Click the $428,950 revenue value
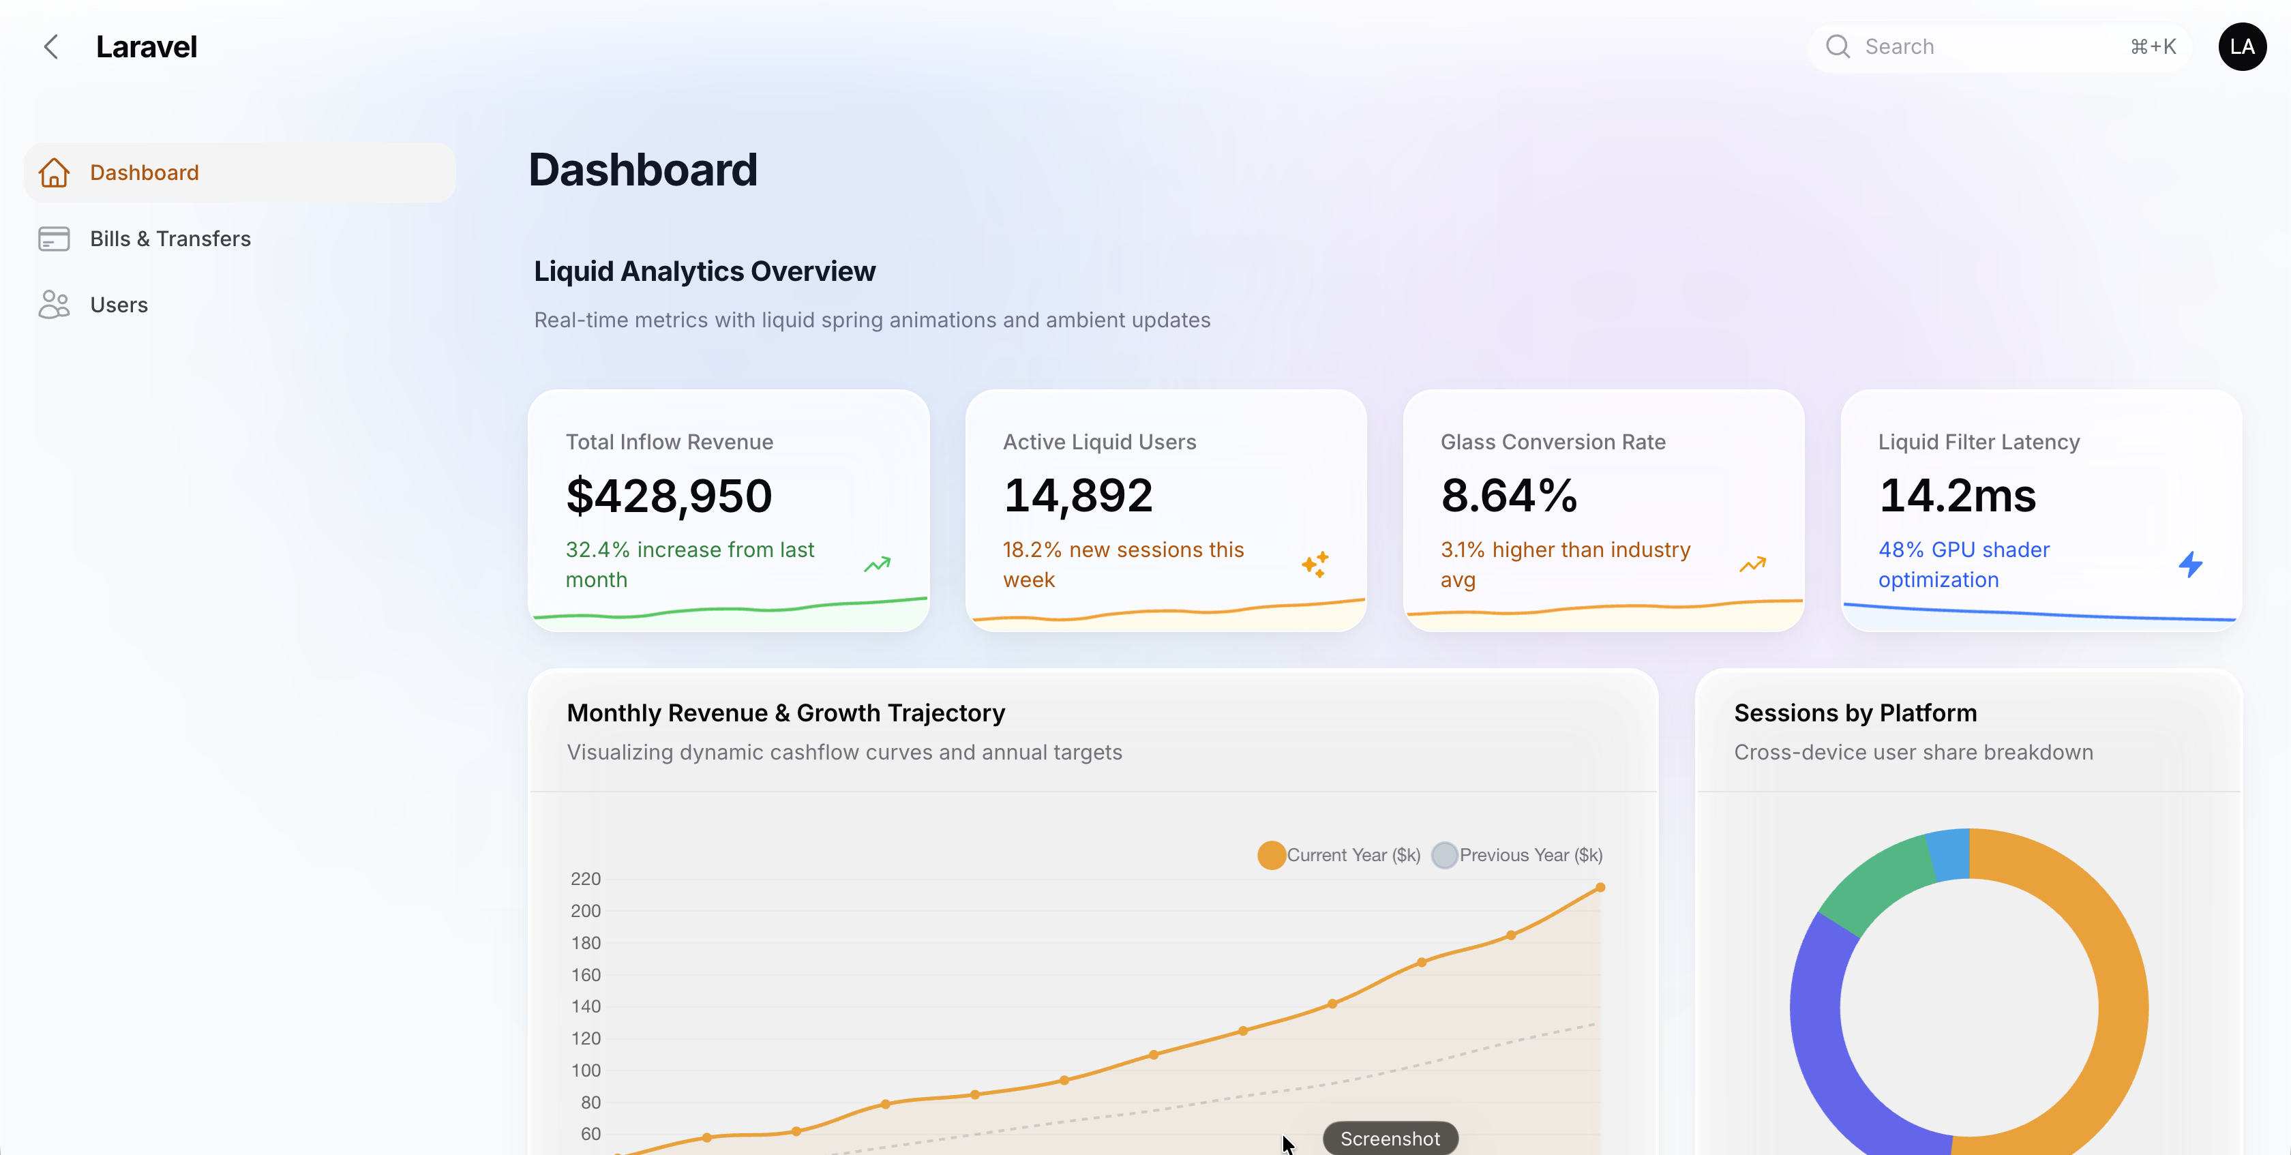The width and height of the screenshot is (2291, 1155). coord(669,496)
